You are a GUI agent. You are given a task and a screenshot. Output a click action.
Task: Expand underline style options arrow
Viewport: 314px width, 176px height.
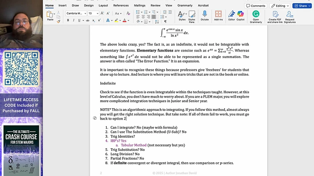83,20
